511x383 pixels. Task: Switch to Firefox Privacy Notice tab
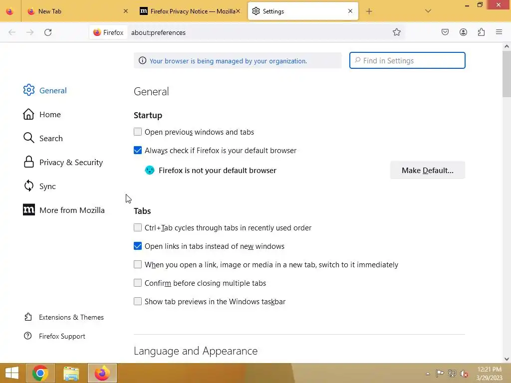click(190, 11)
